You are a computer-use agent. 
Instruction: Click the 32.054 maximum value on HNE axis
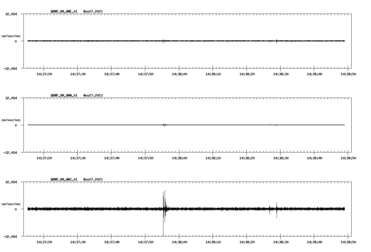coord(11,14)
